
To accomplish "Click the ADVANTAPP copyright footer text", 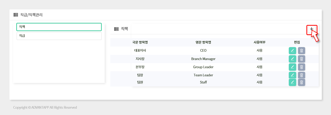I will (x=45, y=107).
